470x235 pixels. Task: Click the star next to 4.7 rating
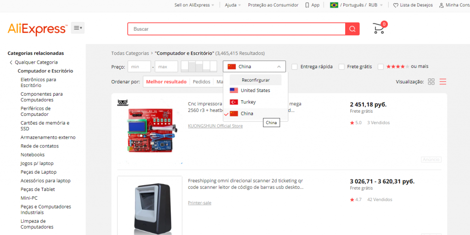point(352,200)
